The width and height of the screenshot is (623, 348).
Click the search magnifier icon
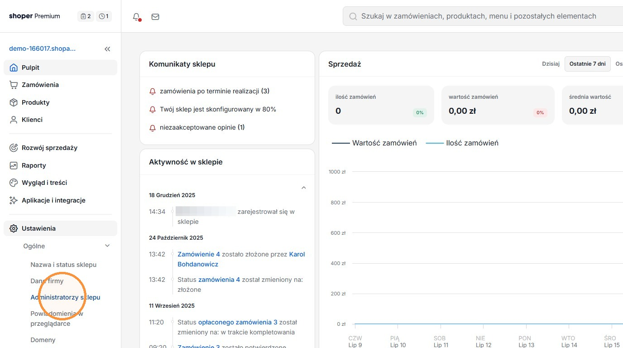point(353,16)
